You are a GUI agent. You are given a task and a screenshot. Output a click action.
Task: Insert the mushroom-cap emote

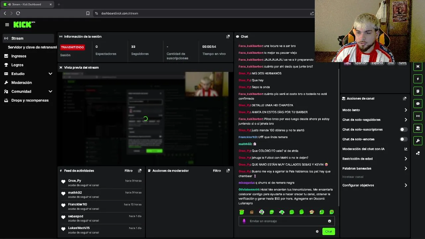[311, 212]
